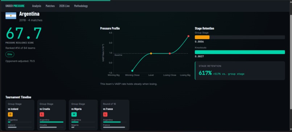Click the W result badge for Nigeria

coord(74,115)
